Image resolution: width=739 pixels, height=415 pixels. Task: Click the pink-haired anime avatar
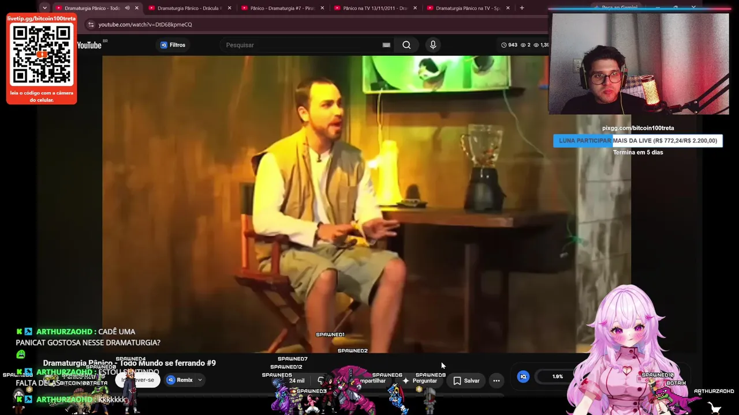pyautogui.click(x=626, y=349)
